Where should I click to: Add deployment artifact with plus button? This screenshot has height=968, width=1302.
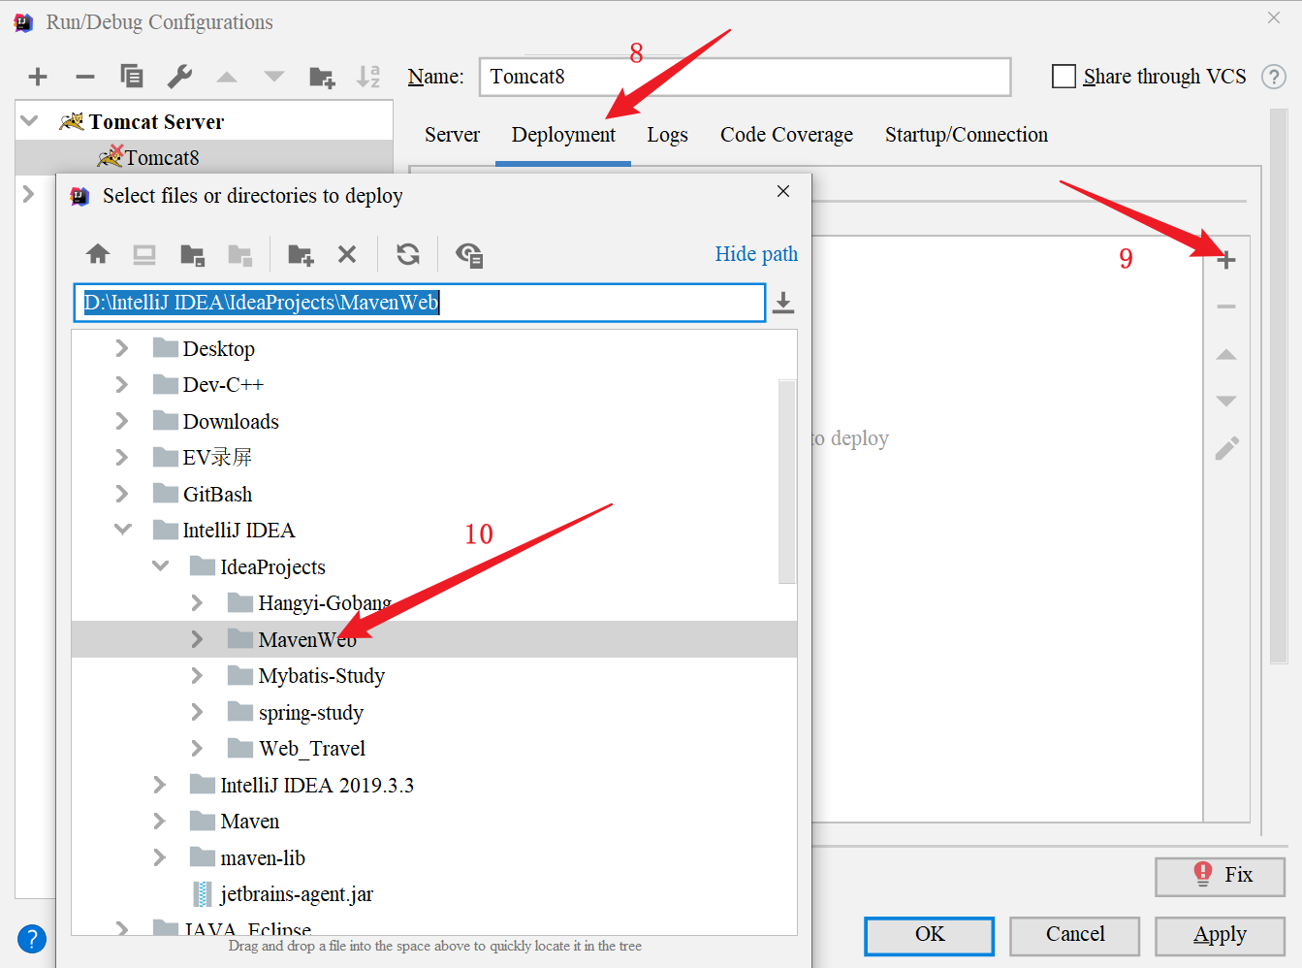pyautogui.click(x=1226, y=260)
